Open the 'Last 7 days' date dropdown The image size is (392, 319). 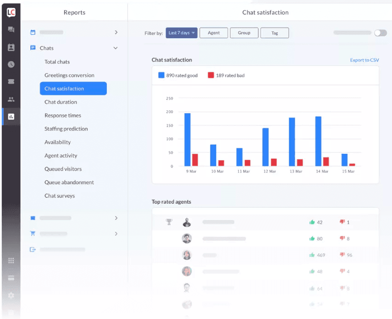click(182, 33)
